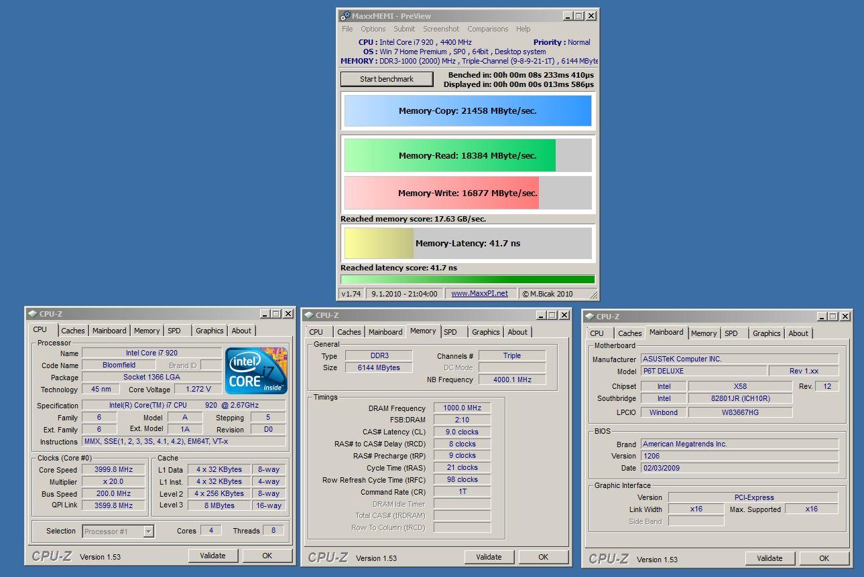864x577 pixels.
Task: Switch to Graphics tab in middle CPU-Z
Action: (x=486, y=332)
